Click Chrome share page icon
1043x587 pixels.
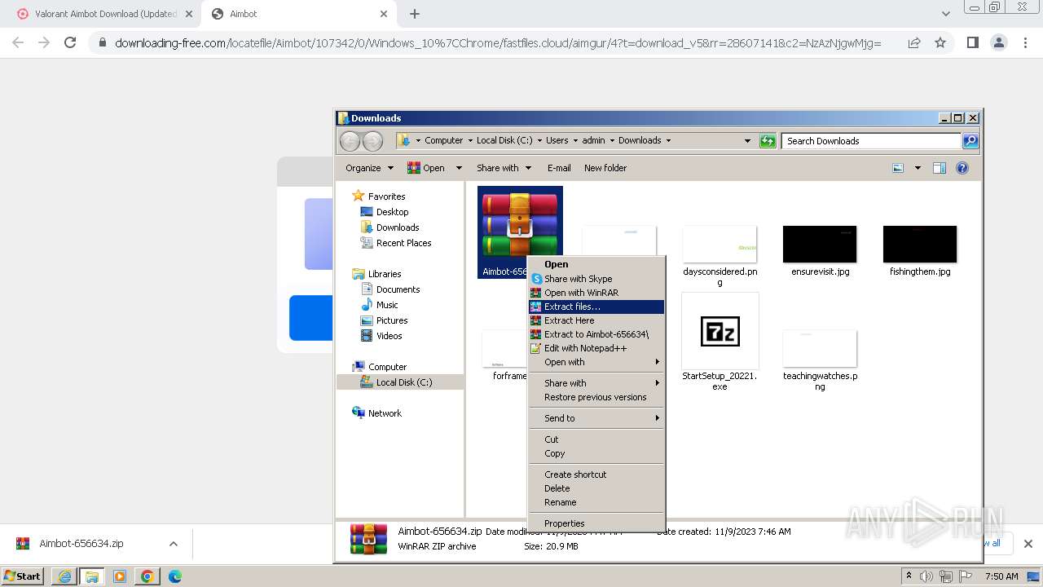tap(914, 42)
